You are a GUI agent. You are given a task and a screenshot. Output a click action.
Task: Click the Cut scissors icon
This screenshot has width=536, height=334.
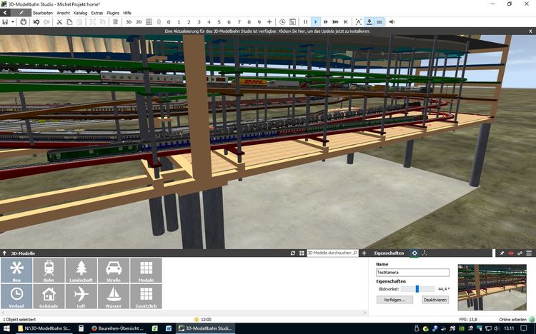coord(59,22)
